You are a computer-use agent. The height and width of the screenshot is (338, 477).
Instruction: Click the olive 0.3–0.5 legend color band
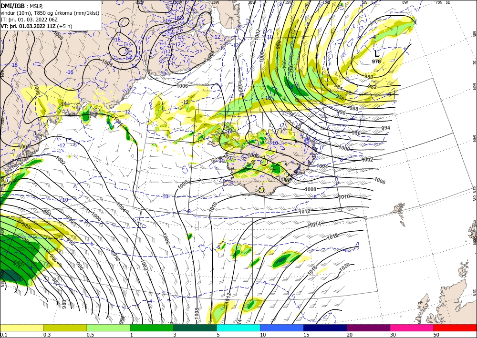pos(65,328)
